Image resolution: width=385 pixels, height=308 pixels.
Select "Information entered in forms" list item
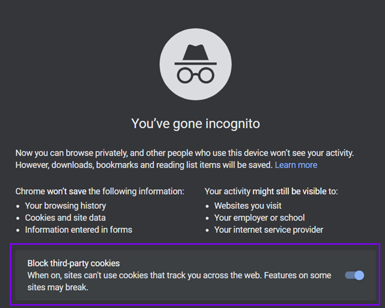[78, 230]
